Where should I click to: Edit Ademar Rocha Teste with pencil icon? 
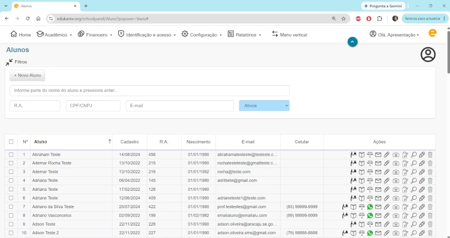pyautogui.click(x=422, y=163)
